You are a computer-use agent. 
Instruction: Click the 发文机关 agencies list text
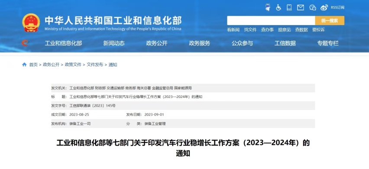pyautogui.click(x=131, y=88)
